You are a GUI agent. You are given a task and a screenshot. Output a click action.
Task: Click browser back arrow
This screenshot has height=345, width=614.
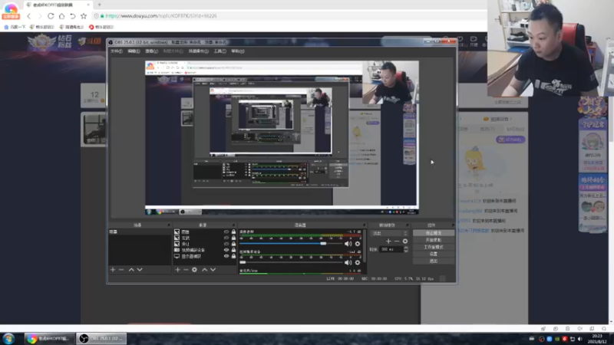point(28,16)
